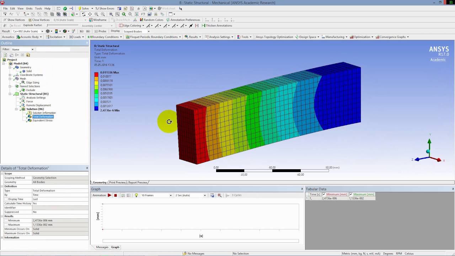Click the Ansys Topology Optimization button
Image resolution: width=455 pixels, height=256 pixels.
274,37
